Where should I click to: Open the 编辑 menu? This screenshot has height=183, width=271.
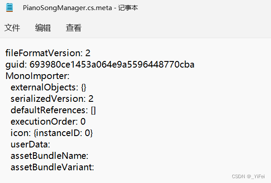43,28
